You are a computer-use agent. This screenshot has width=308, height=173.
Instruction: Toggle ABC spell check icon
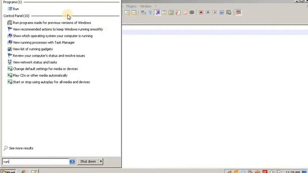point(238,12)
